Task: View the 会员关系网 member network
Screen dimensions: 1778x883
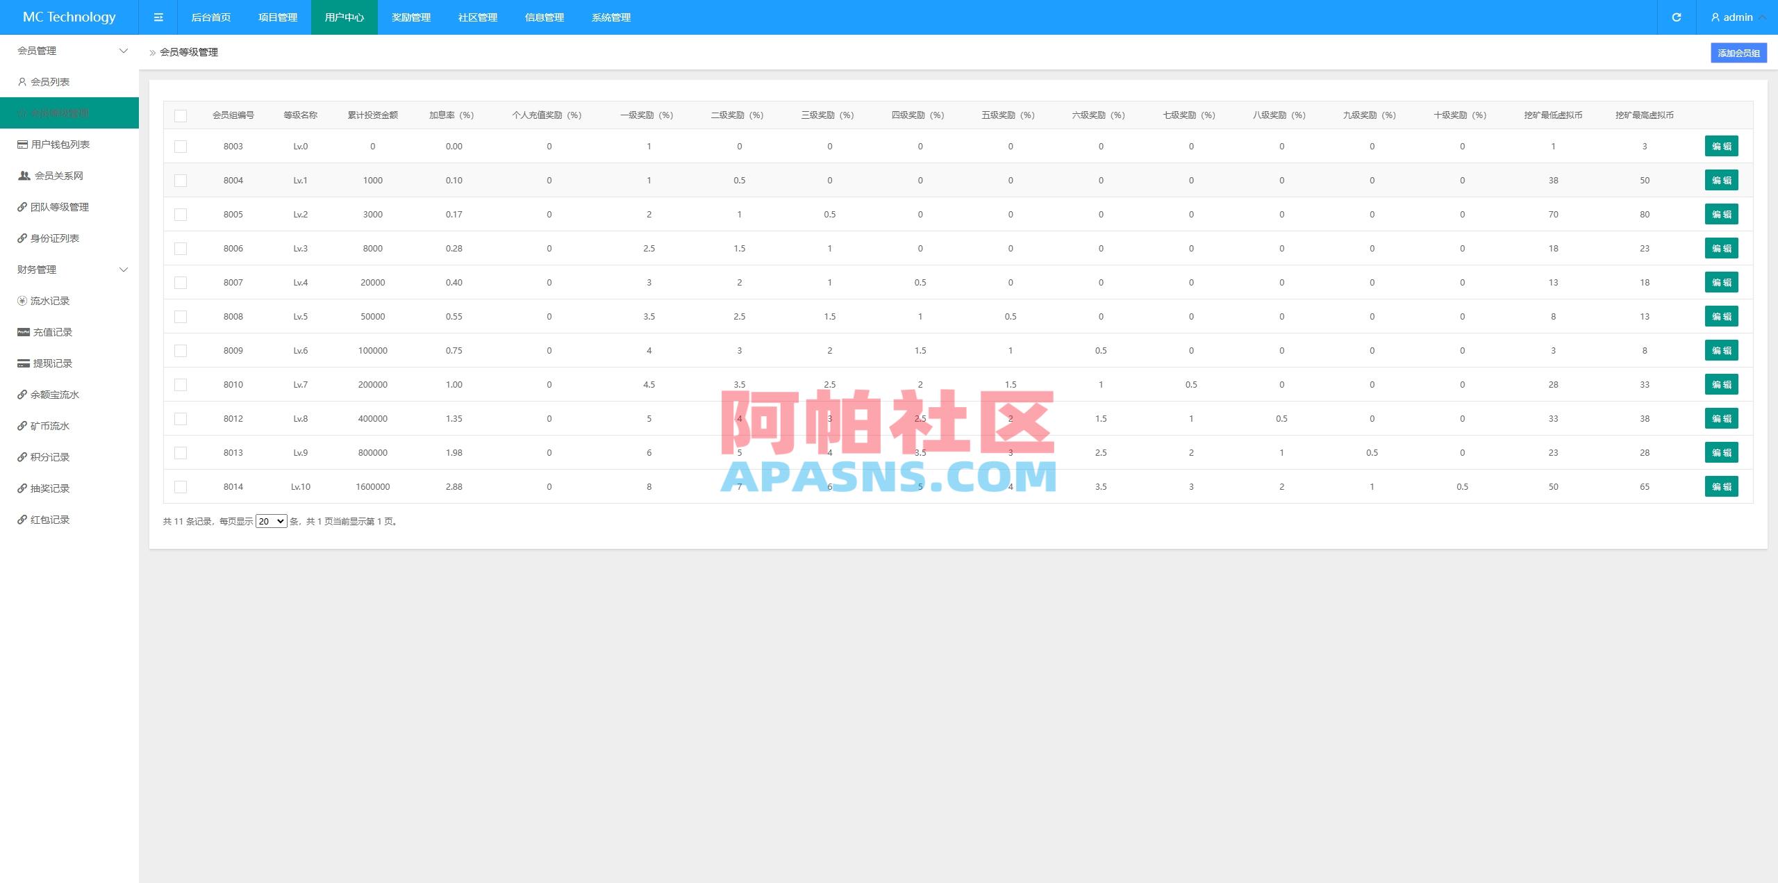Action: (x=60, y=176)
